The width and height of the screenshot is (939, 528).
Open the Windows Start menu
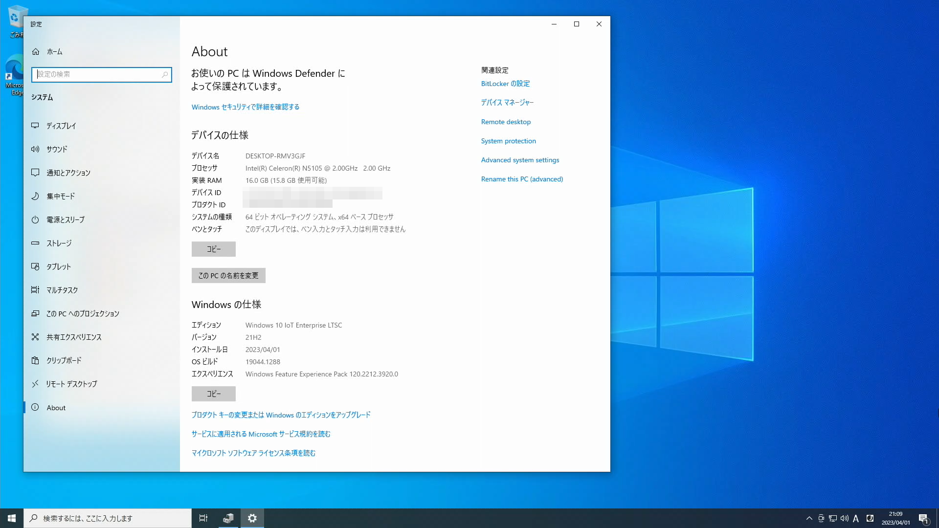pyautogui.click(x=12, y=518)
